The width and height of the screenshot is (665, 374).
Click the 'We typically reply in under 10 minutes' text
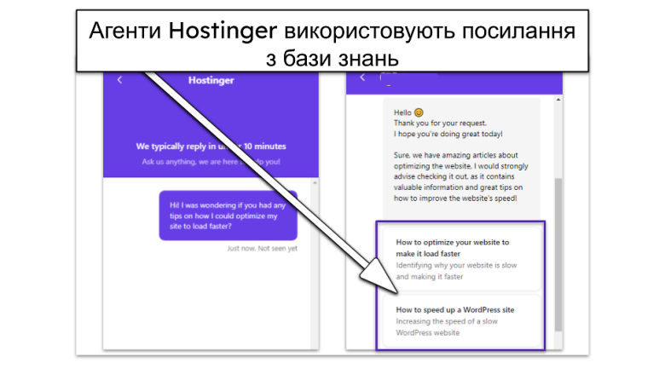(211, 147)
